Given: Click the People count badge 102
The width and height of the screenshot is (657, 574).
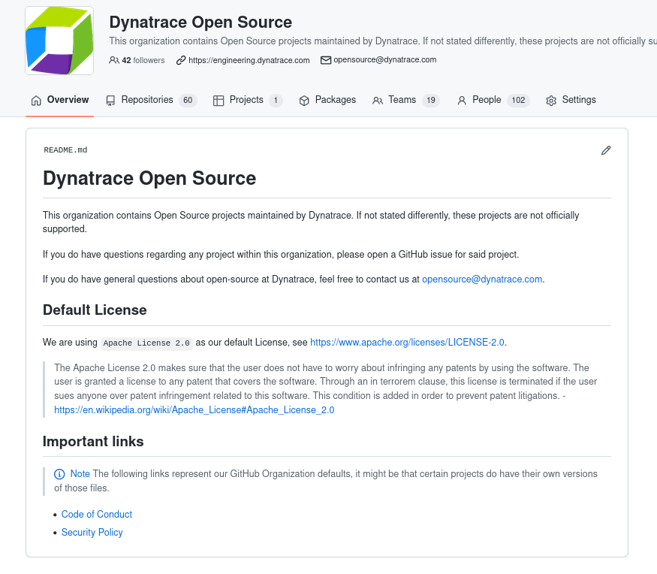Looking at the screenshot, I should coord(518,100).
